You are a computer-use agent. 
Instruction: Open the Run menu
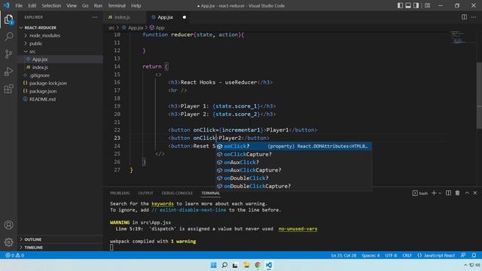point(98,5)
